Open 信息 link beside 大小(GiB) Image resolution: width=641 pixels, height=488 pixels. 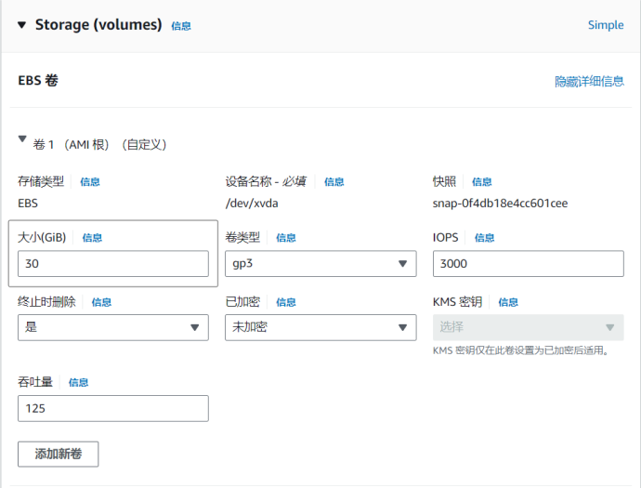pyautogui.click(x=92, y=238)
